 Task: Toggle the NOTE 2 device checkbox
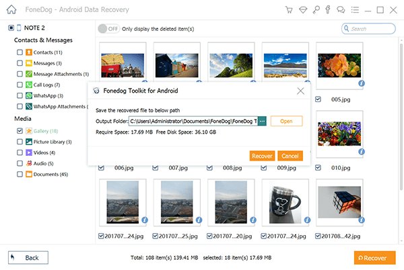(x=11, y=28)
